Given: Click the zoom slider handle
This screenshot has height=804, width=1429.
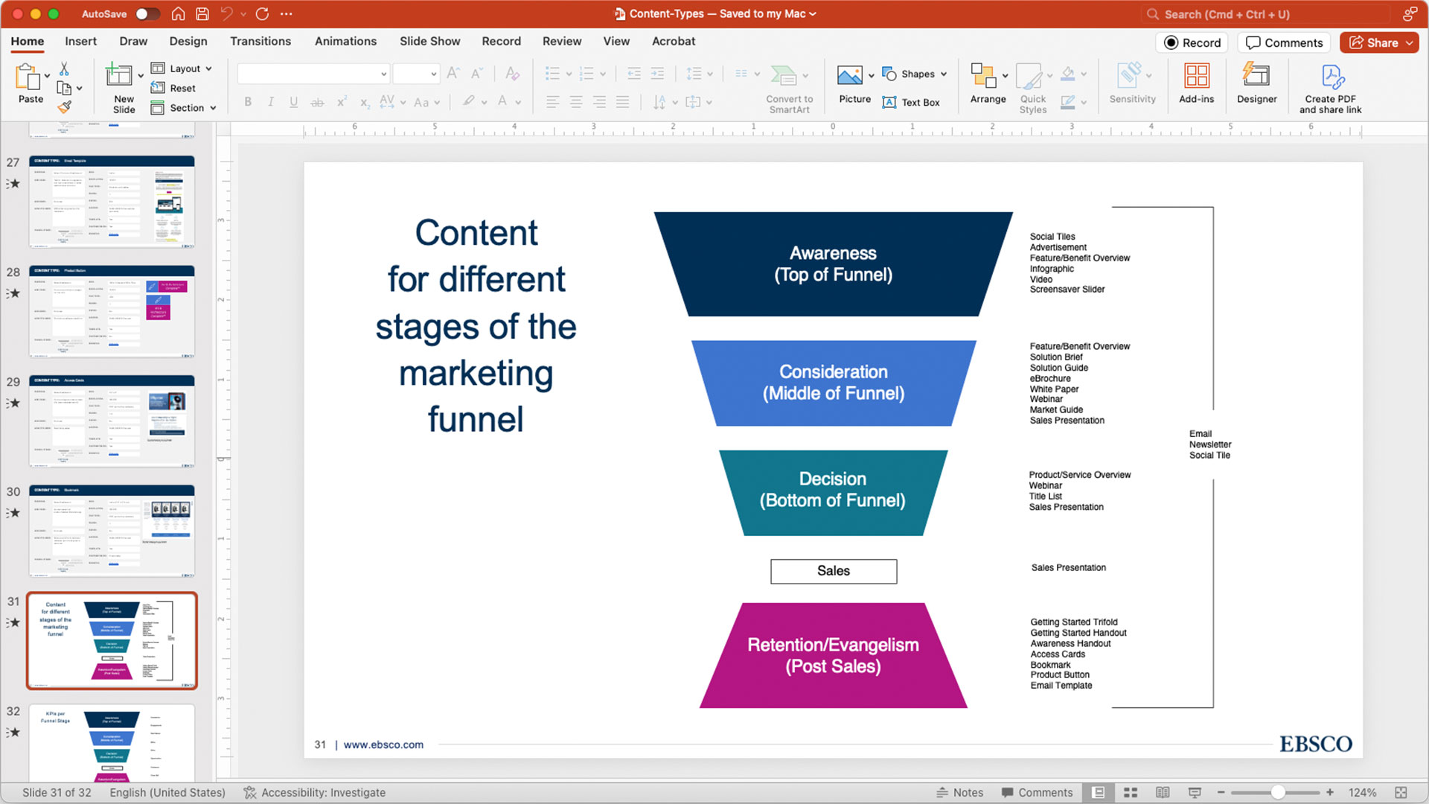Looking at the screenshot, I should click(1277, 793).
